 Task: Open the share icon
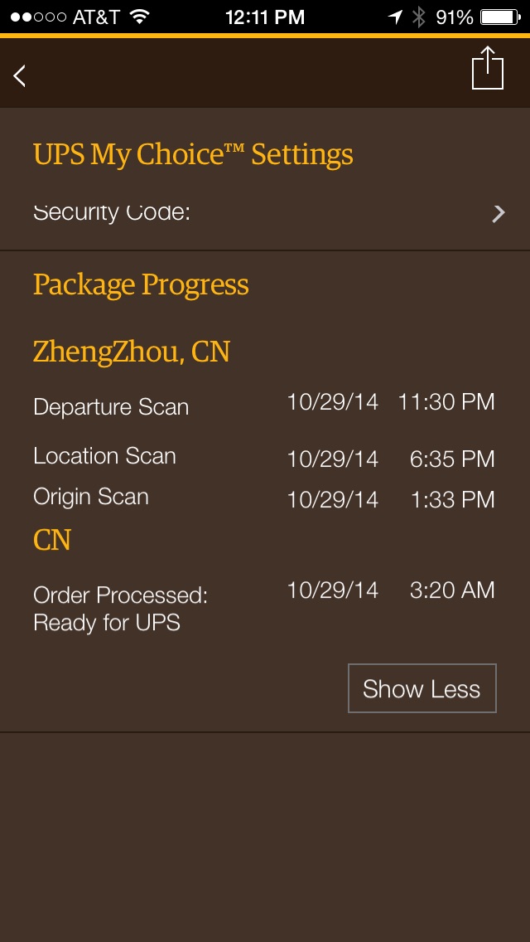pyautogui.click(x=488, y=68)
